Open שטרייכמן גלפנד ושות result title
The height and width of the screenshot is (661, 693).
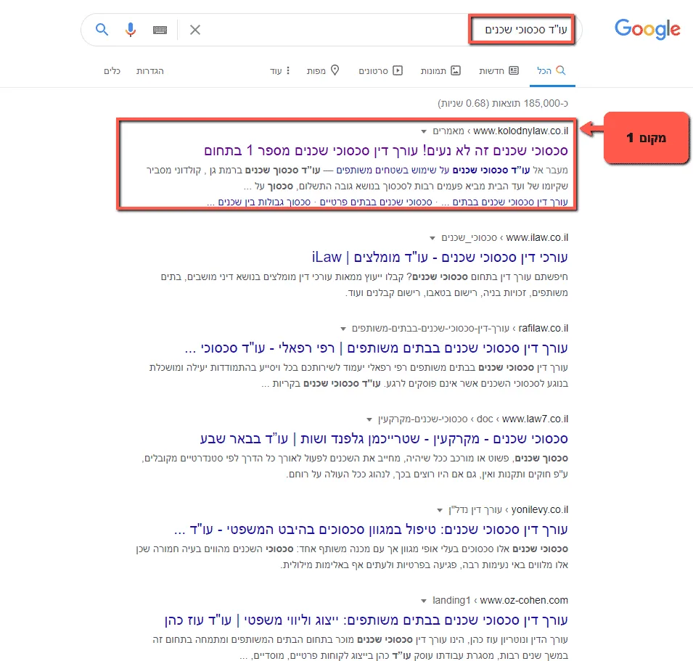(384, 439)
